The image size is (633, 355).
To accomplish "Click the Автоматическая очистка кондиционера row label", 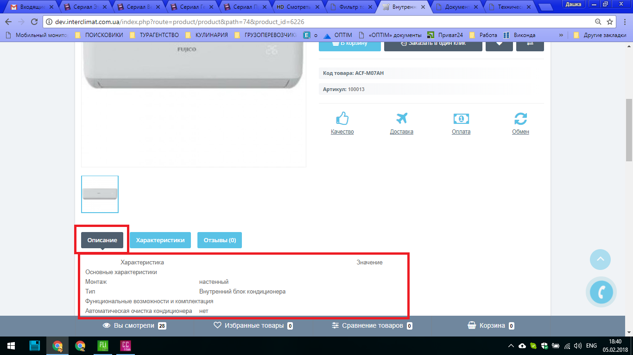I will click(139, 311).
